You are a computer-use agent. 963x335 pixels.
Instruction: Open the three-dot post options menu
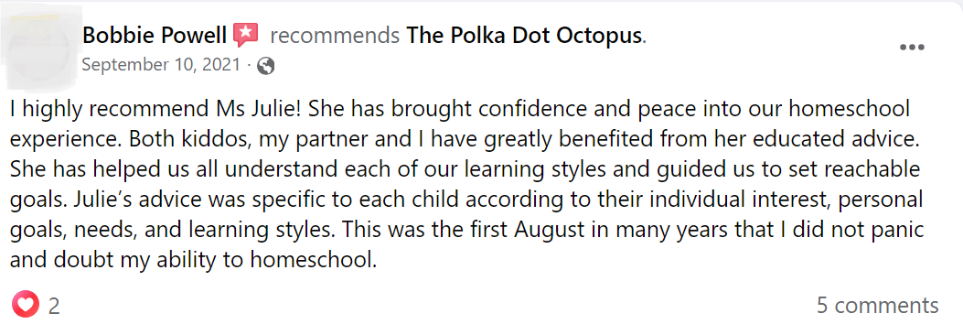[x=912, y=48]
